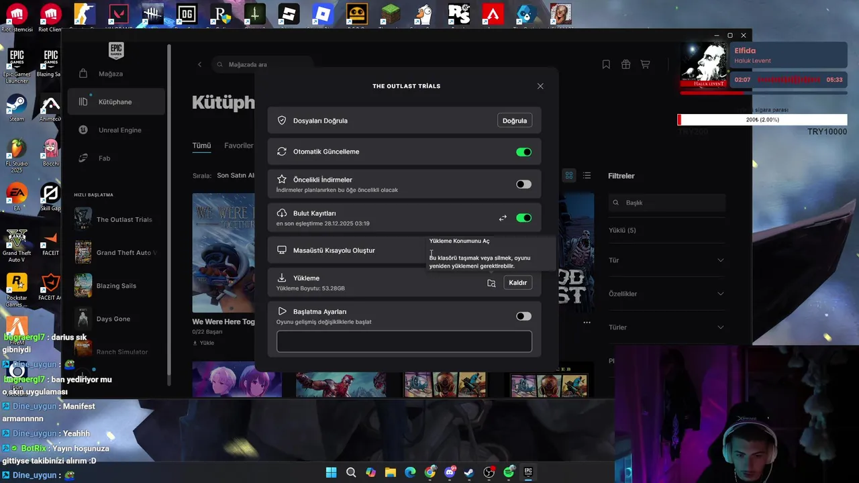Expand the Özellikler filter section

click(x=666, y=294)
